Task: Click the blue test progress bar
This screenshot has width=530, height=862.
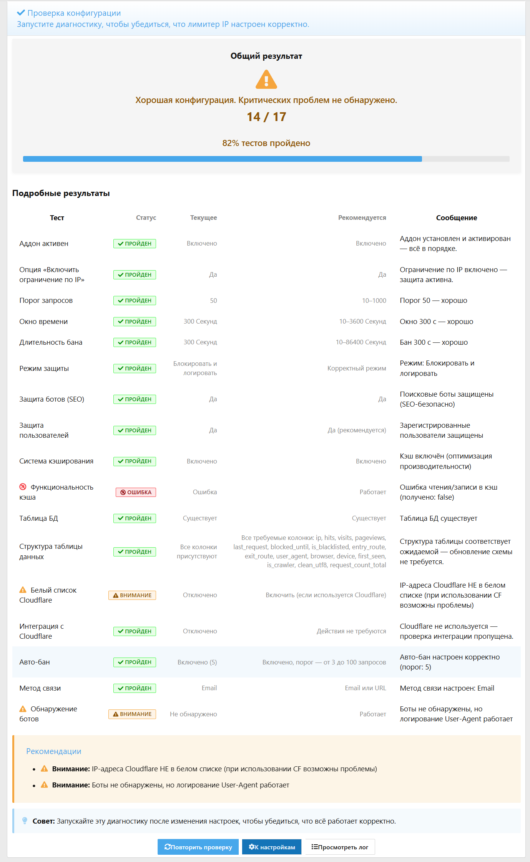Action: tap(223, 159)
